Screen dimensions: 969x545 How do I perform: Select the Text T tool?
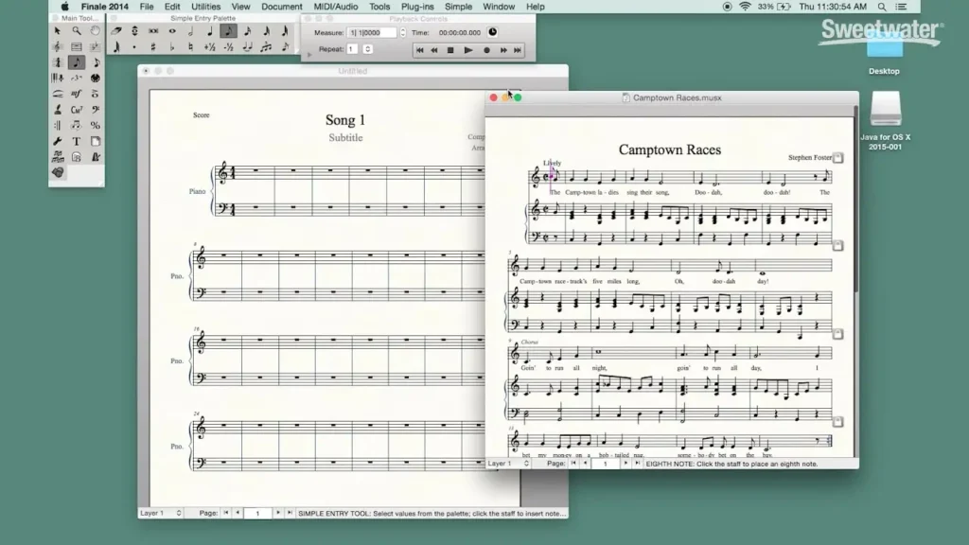click(x=76, y=142)
